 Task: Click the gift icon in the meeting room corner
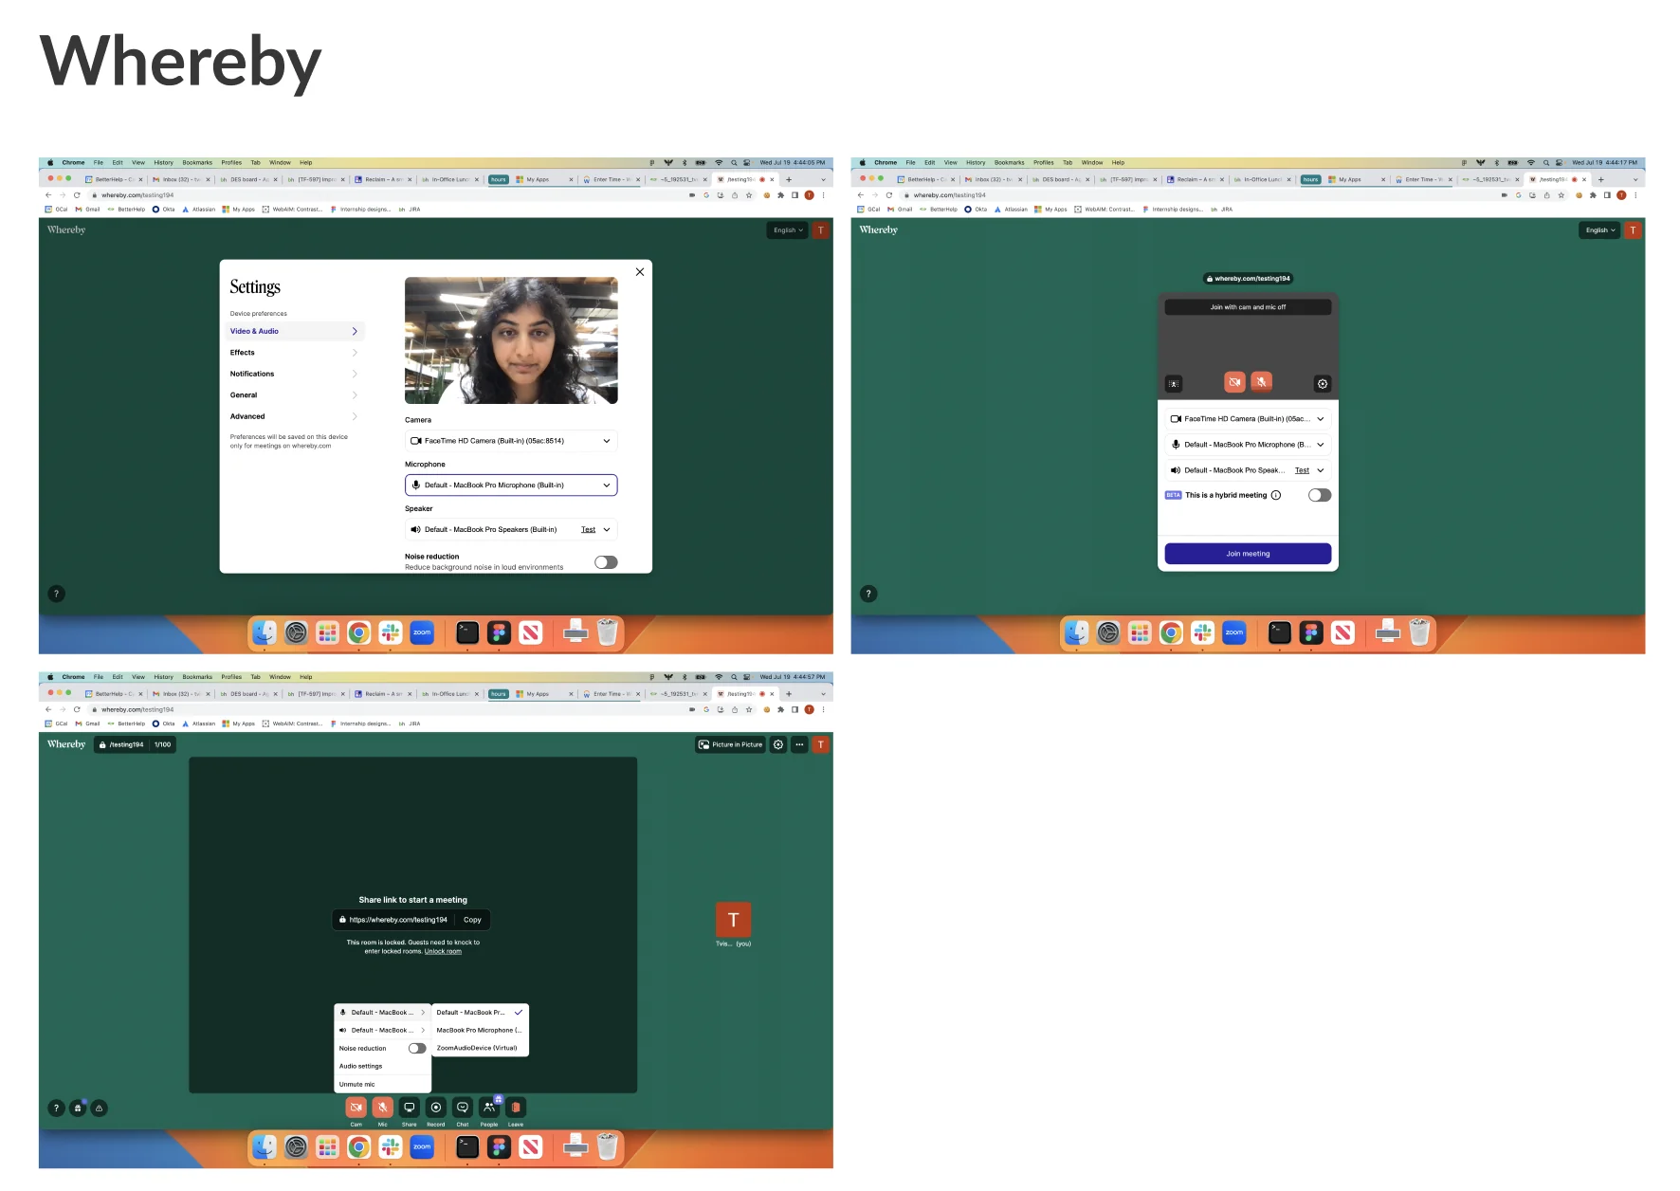[78, 1108]
